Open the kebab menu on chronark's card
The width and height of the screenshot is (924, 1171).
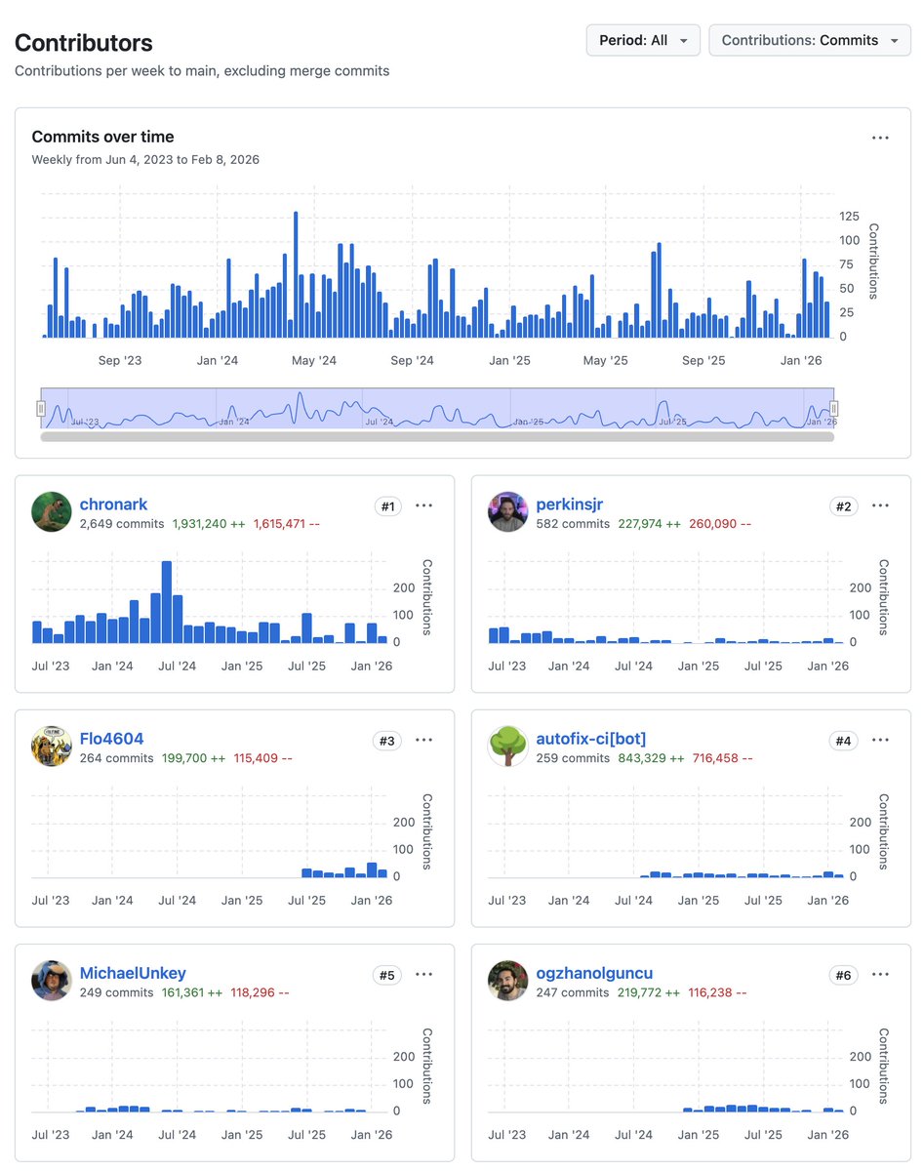(x=423, y=505)
